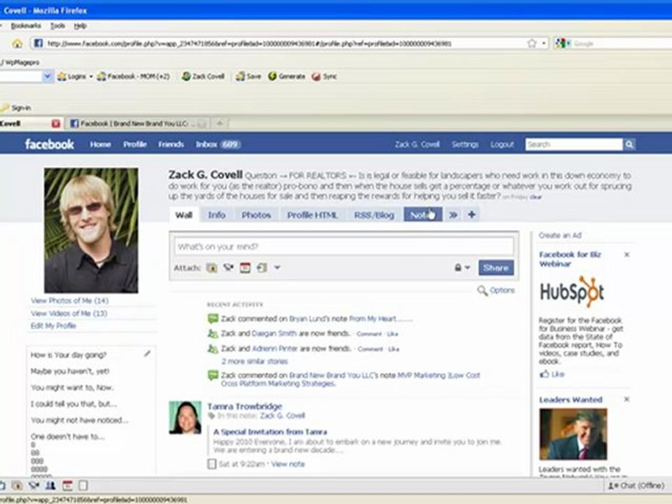Click the Zack Covell toolbar identity button

coord(203,76)
